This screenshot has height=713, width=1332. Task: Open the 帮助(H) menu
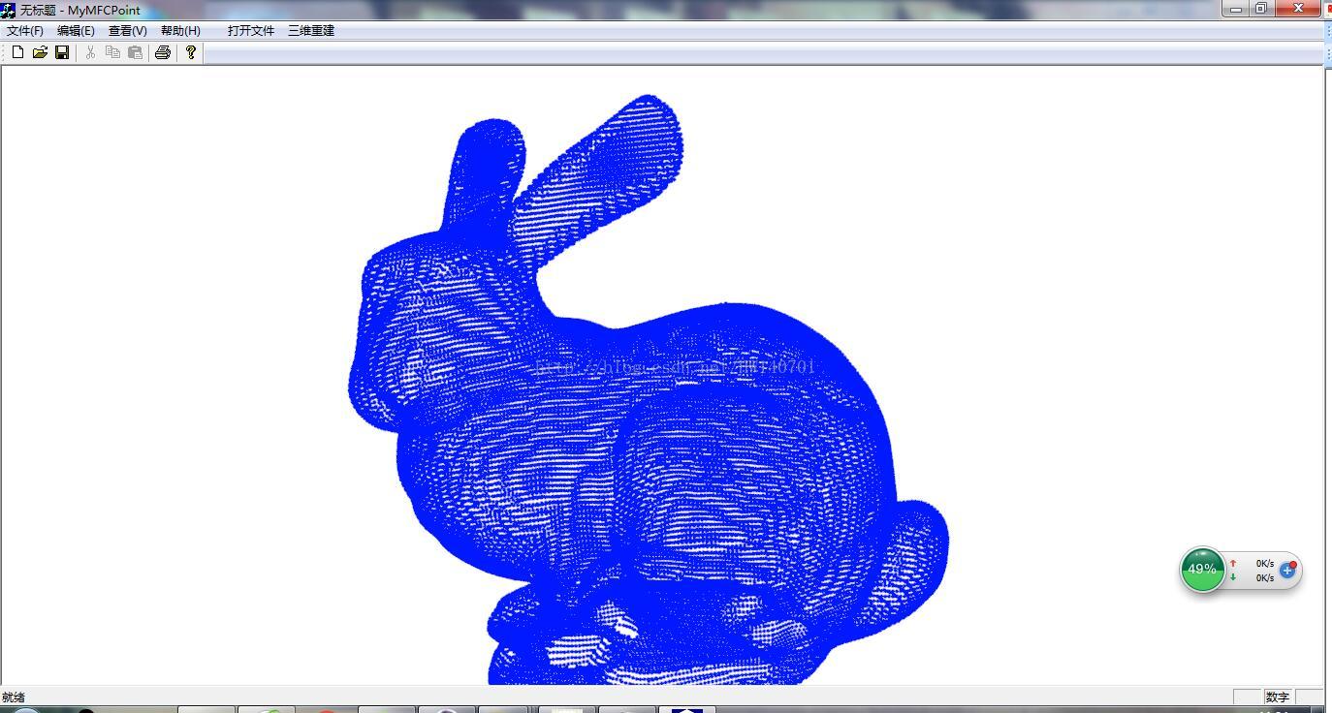tap(180, 31)
